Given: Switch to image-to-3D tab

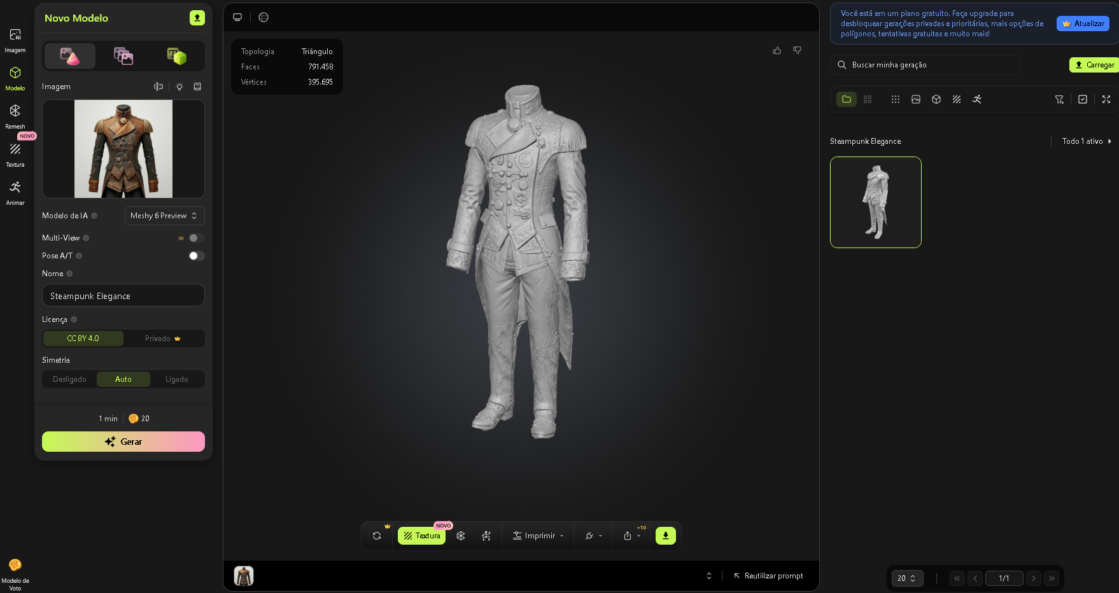Looking at the screenshot, I should [70, 56].
